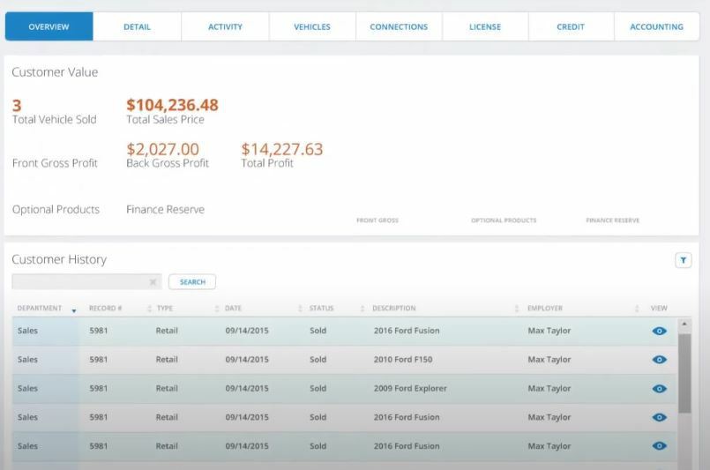The width and height of the screenshot is (710, 470).
Task: Open the Detail tab
Action: [138, 26]
